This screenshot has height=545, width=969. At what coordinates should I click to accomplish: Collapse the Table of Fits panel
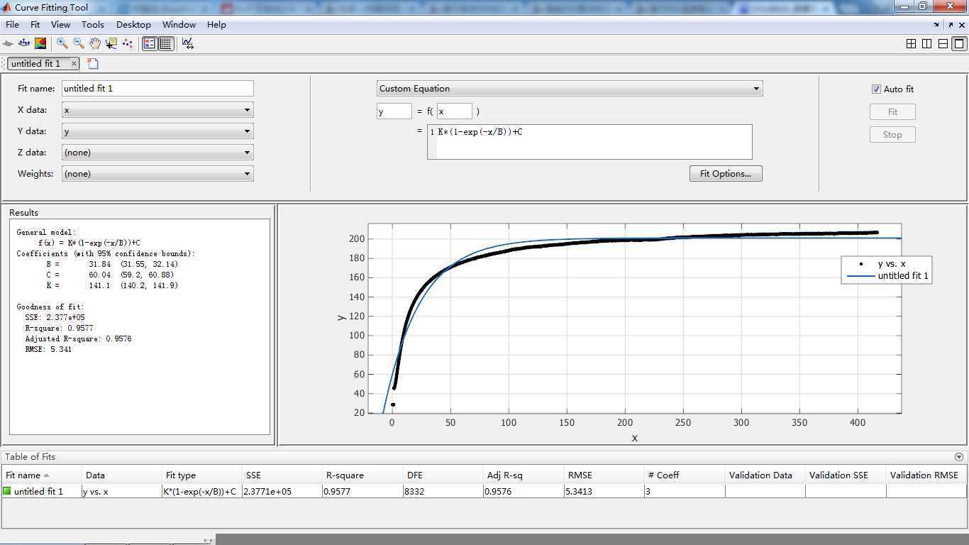(959, 457)
